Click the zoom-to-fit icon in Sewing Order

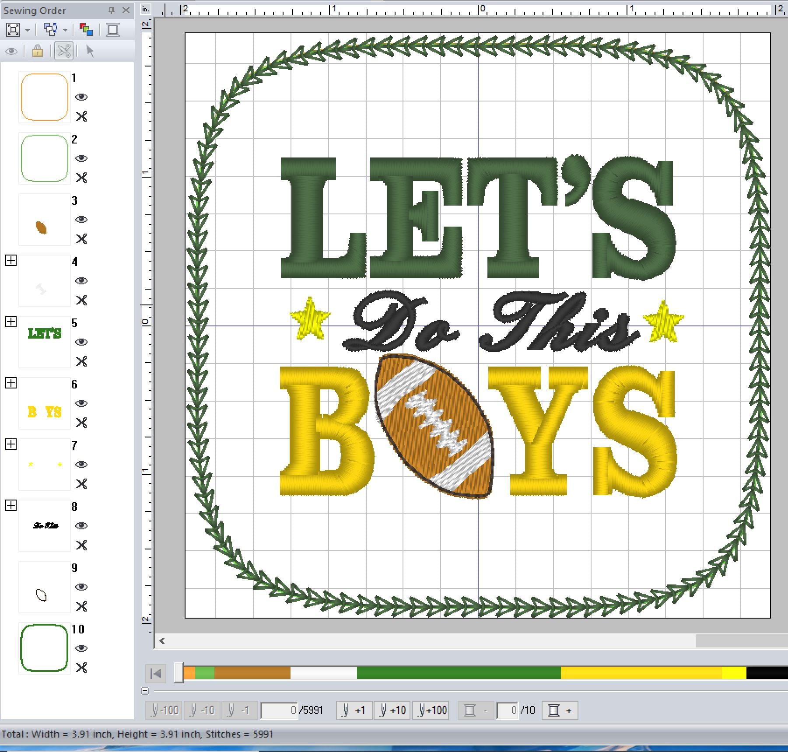[x=13, y=30]
